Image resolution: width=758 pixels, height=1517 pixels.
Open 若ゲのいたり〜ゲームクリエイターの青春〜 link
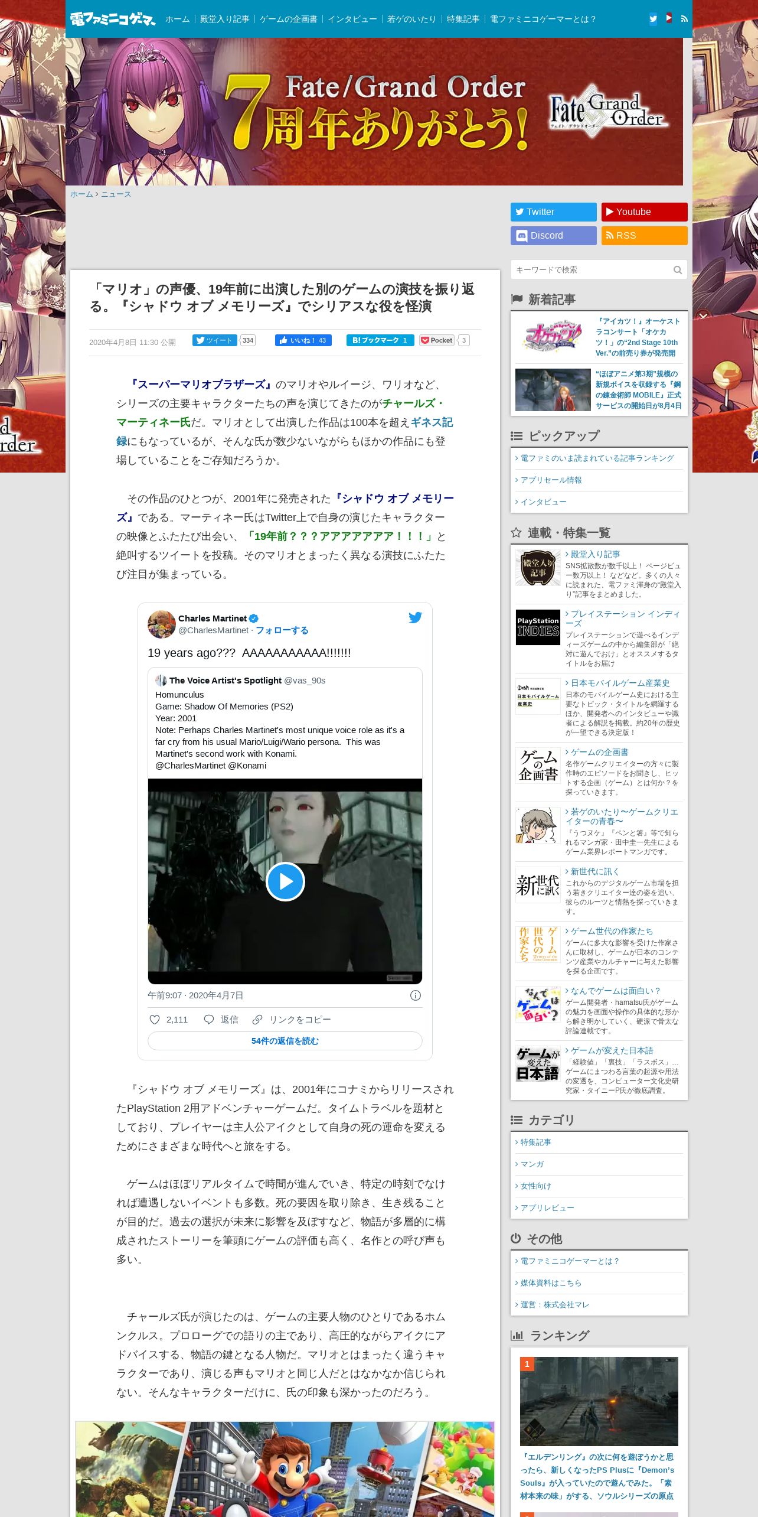click(x=622, y=816)
